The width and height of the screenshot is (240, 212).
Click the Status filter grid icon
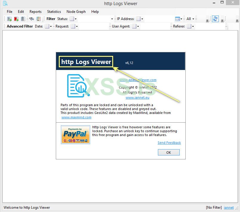(72, 19)
